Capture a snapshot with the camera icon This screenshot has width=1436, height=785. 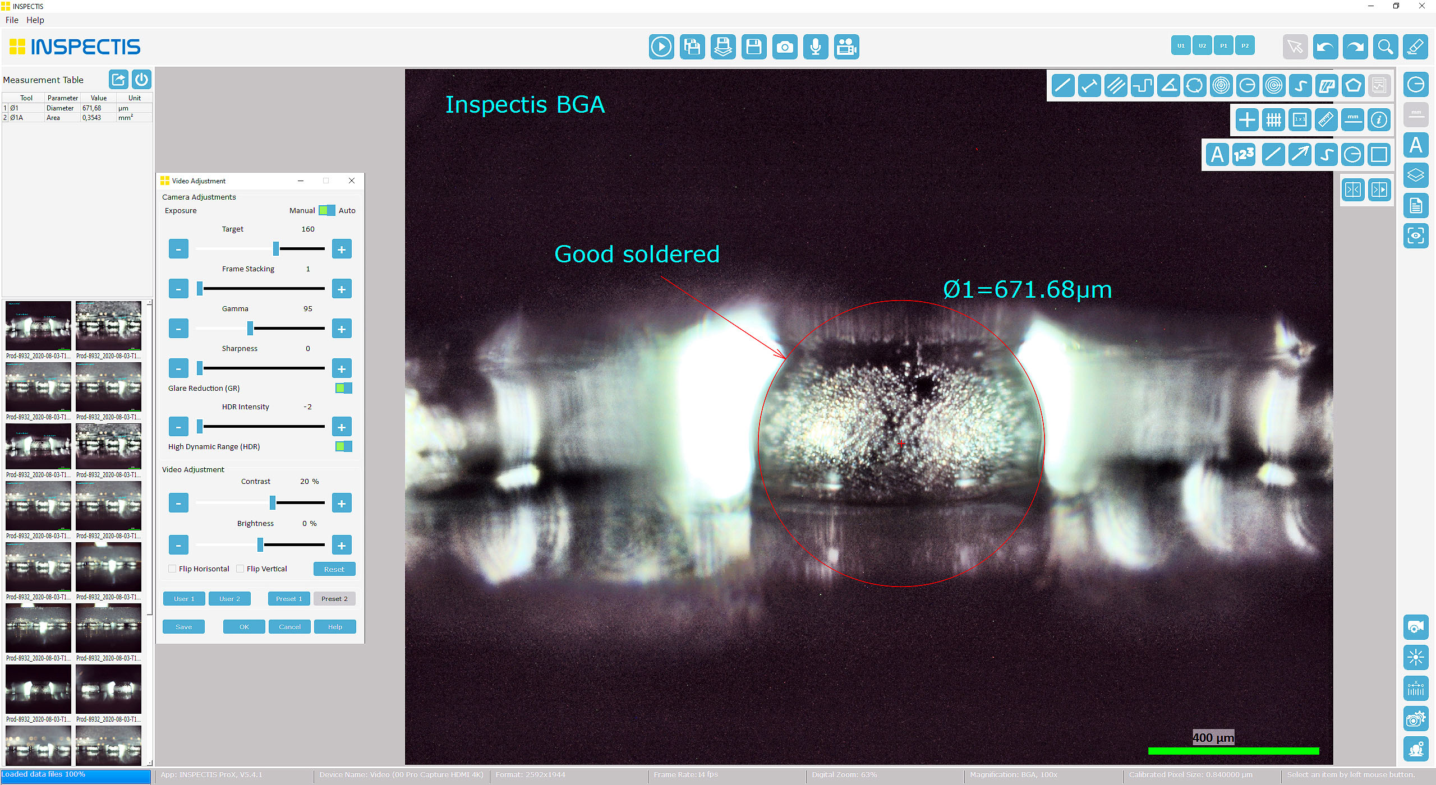pos(785,47)
